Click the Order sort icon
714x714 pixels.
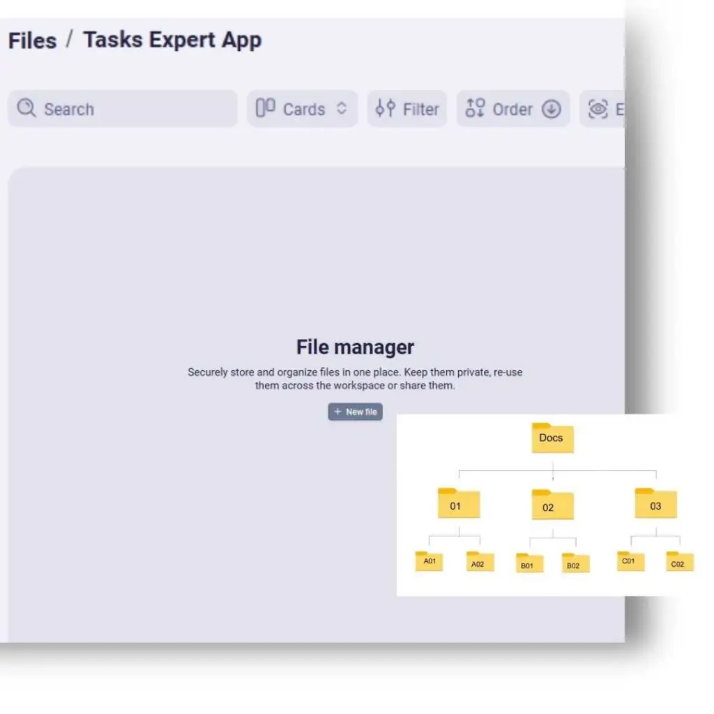click(x=475, y=109)
